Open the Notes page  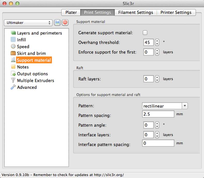[23, 67]
